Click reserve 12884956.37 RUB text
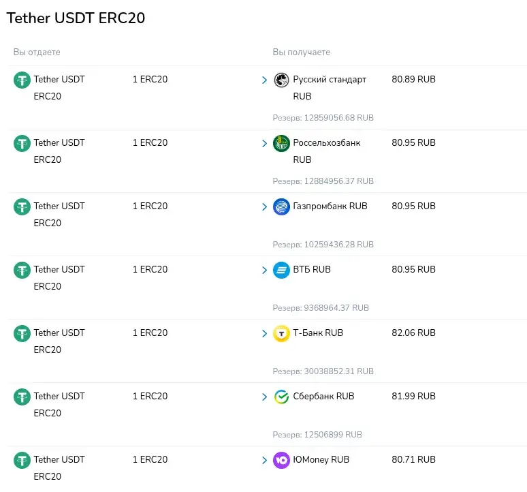The width and height of the screenshot is (527, 492). [x=323, y=181]
